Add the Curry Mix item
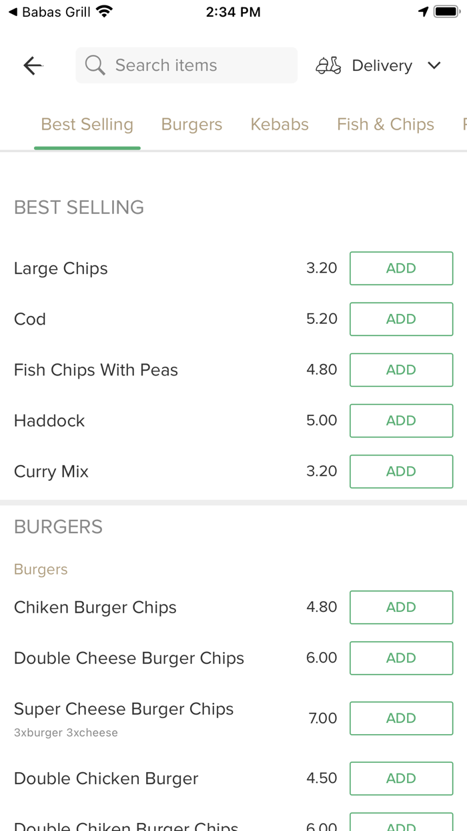Image resolution: width=467 pixels, height=831 pixels. [401, 471]
